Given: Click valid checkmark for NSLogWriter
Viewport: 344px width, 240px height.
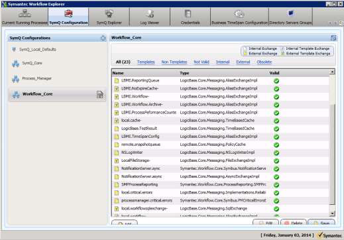Looking at the screenshot, I should pos(276,153).
